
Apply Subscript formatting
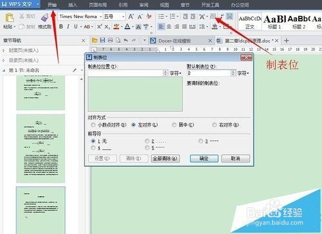107,27
